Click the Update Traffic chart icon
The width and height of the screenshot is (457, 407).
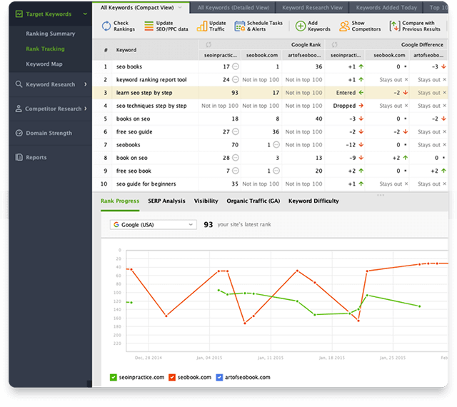pyautogui.click(x=202, y=26)
